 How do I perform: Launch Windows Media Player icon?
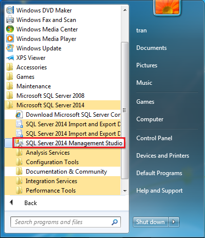[x=10, y=39]
